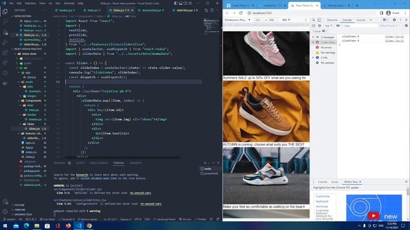The image size is (410, 230).
Task: Open the Debug Console tab in bottom panel
Action: point(99,163)
